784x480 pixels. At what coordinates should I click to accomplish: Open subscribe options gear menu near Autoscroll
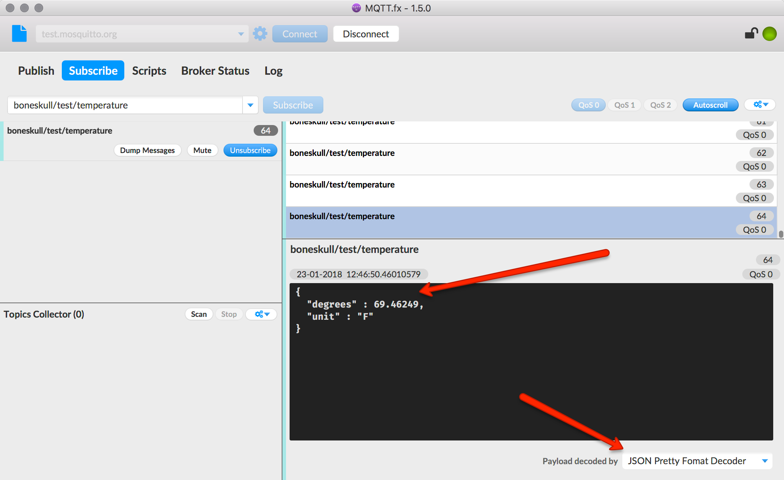(x=761, y=105)
